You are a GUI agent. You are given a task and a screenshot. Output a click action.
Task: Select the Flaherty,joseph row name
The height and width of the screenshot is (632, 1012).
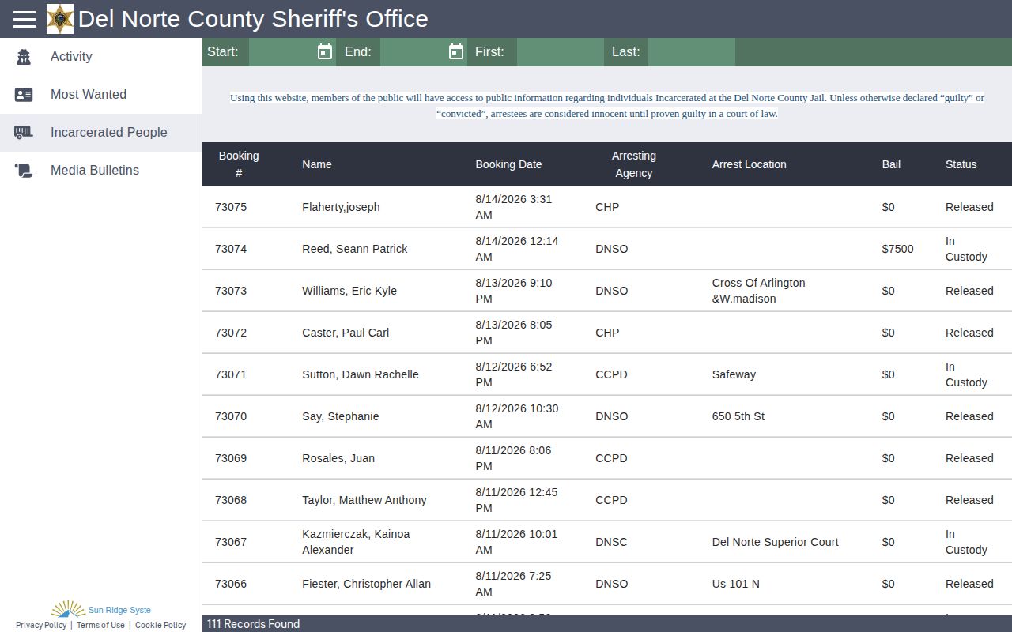pyautogui.click(x=341, y=207)
